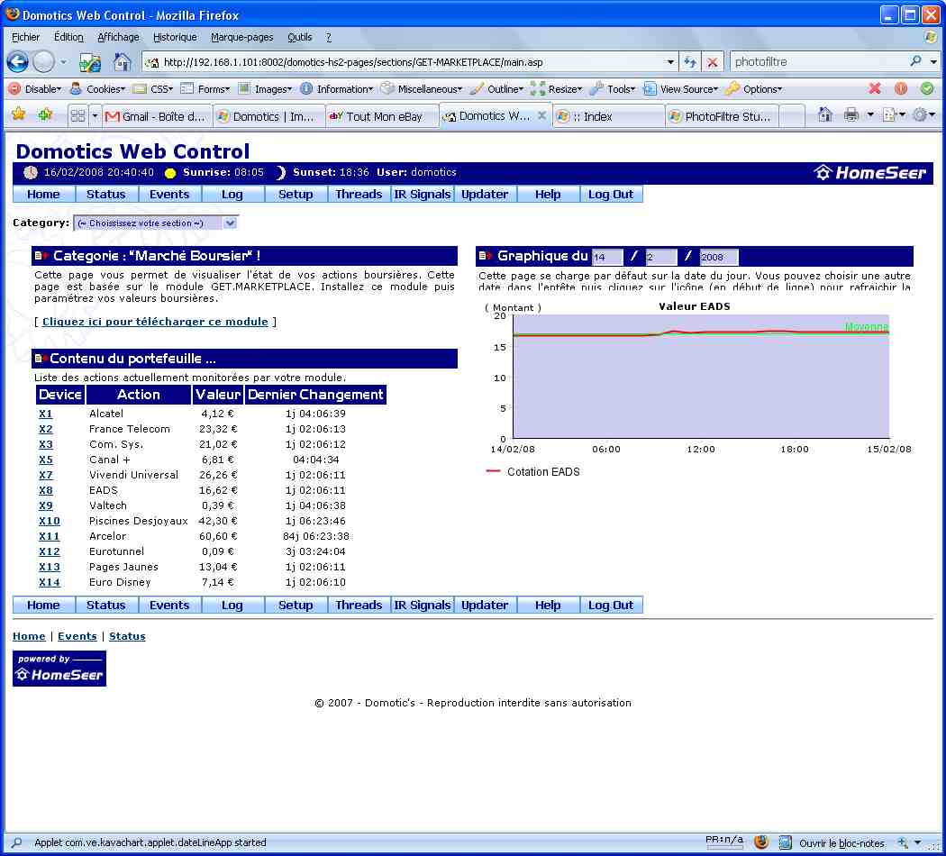
Task: Open the Marque-pages menu
Action: (x=242, y=37)
